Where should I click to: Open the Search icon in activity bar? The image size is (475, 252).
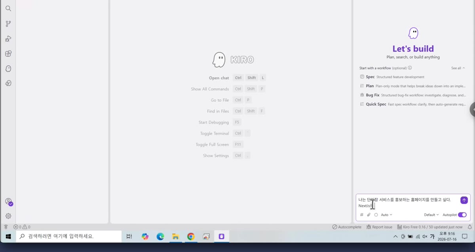(x=8, y=8)
